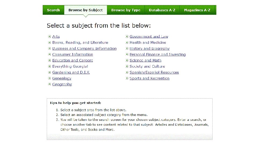
Task: Click the icon next to Everything Georgia!
Action: point(50,66)
